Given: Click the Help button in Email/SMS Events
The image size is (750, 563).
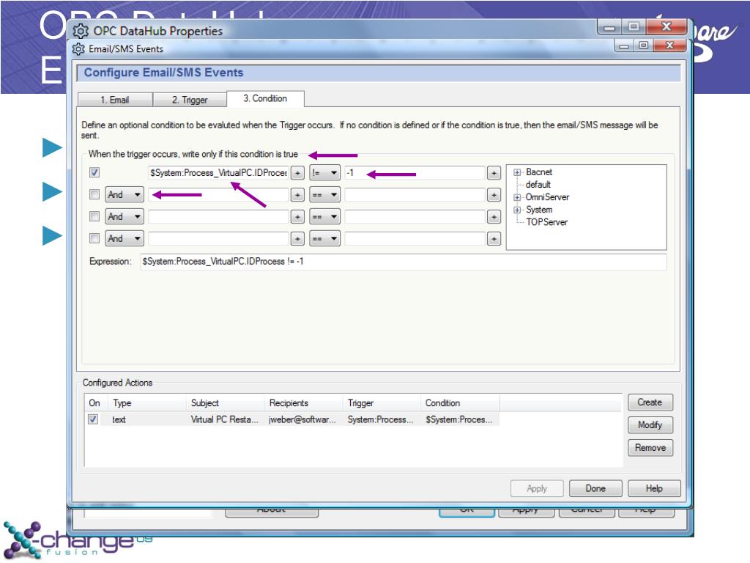Looking at the screenshot, I should coord(654,488).
